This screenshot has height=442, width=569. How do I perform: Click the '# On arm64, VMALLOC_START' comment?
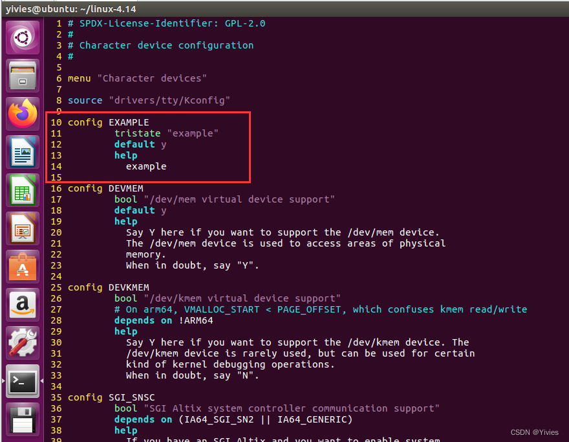click(x=321, y=309)
